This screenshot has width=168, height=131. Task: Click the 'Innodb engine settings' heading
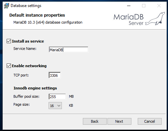click(x=35, y=88)
